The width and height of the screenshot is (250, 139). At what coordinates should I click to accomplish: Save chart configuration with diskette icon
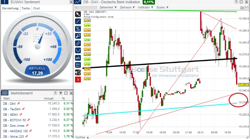[x=247, y=7]
